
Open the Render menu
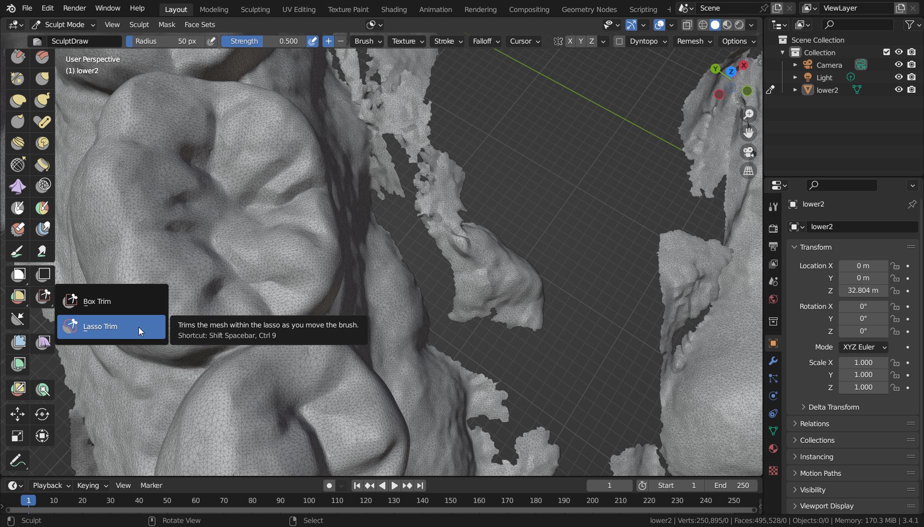pos(74,8)
